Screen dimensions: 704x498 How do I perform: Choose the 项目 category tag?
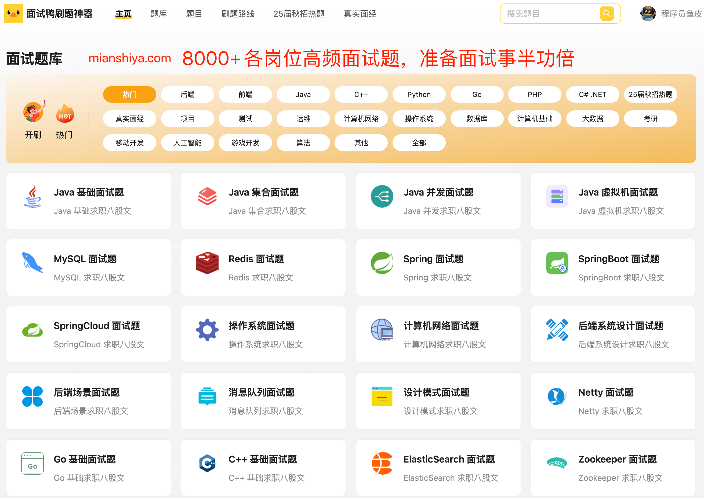187,118
